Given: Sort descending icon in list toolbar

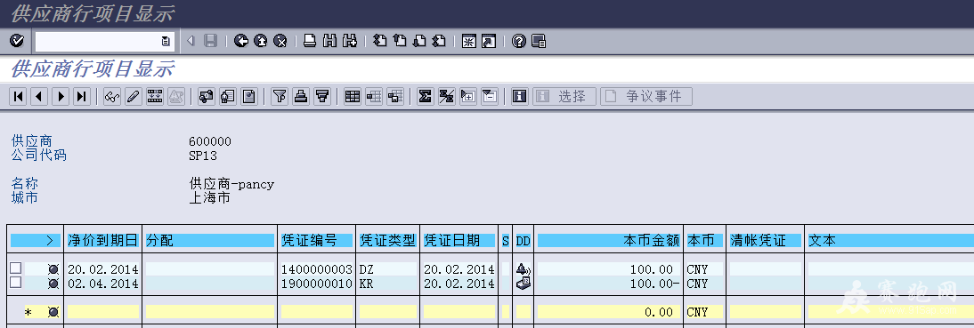Looking at the screenshot, I should click(x=322, y=96).
